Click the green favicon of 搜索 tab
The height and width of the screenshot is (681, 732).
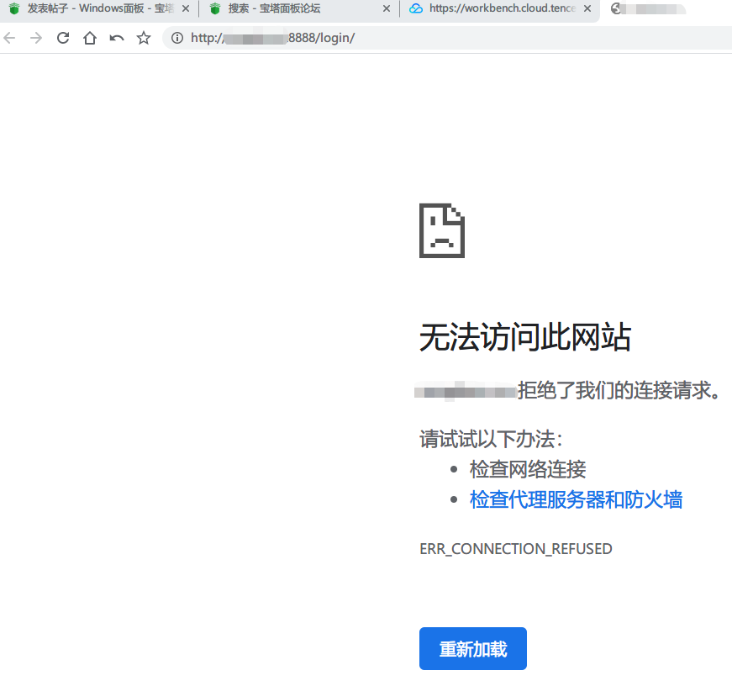215,8
